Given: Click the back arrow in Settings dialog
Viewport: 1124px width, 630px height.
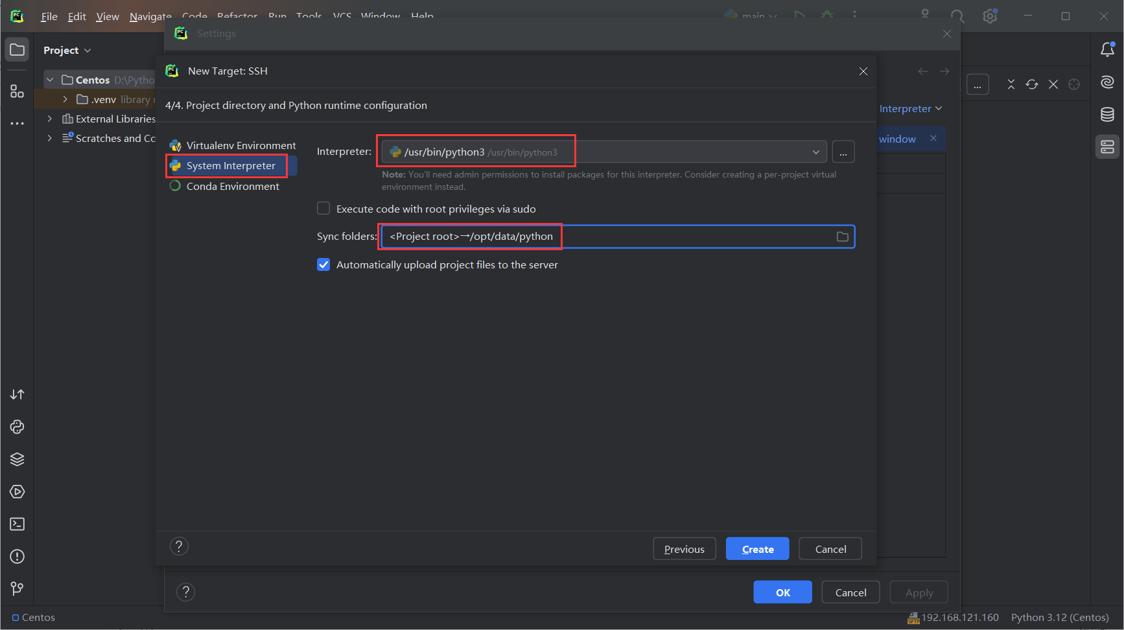Looking at the screenshot, I should click(x=923, y=71).
